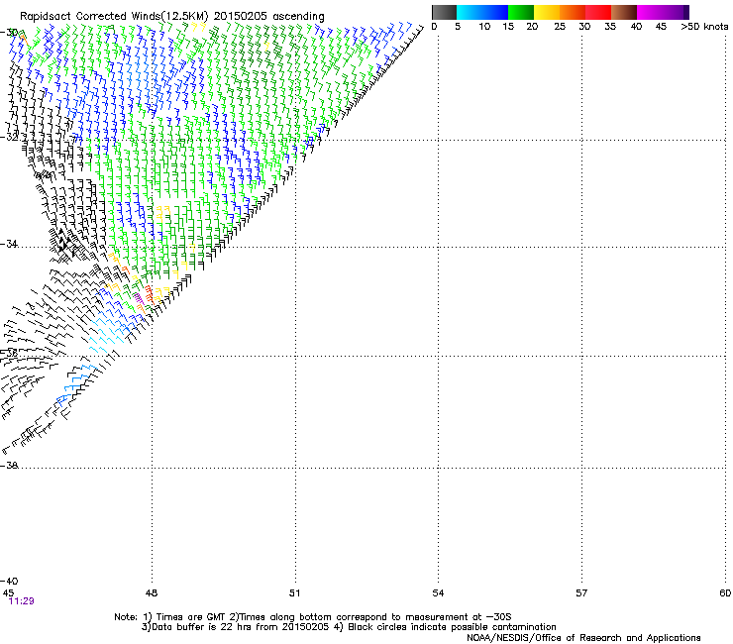The width and height of the screenshot is (733, 644).
Task: Click the date '20150205 ascending' in title
Action: tap(268, 16)
